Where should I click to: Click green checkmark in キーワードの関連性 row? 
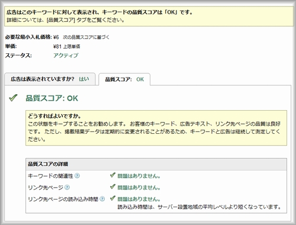point(112,175)
